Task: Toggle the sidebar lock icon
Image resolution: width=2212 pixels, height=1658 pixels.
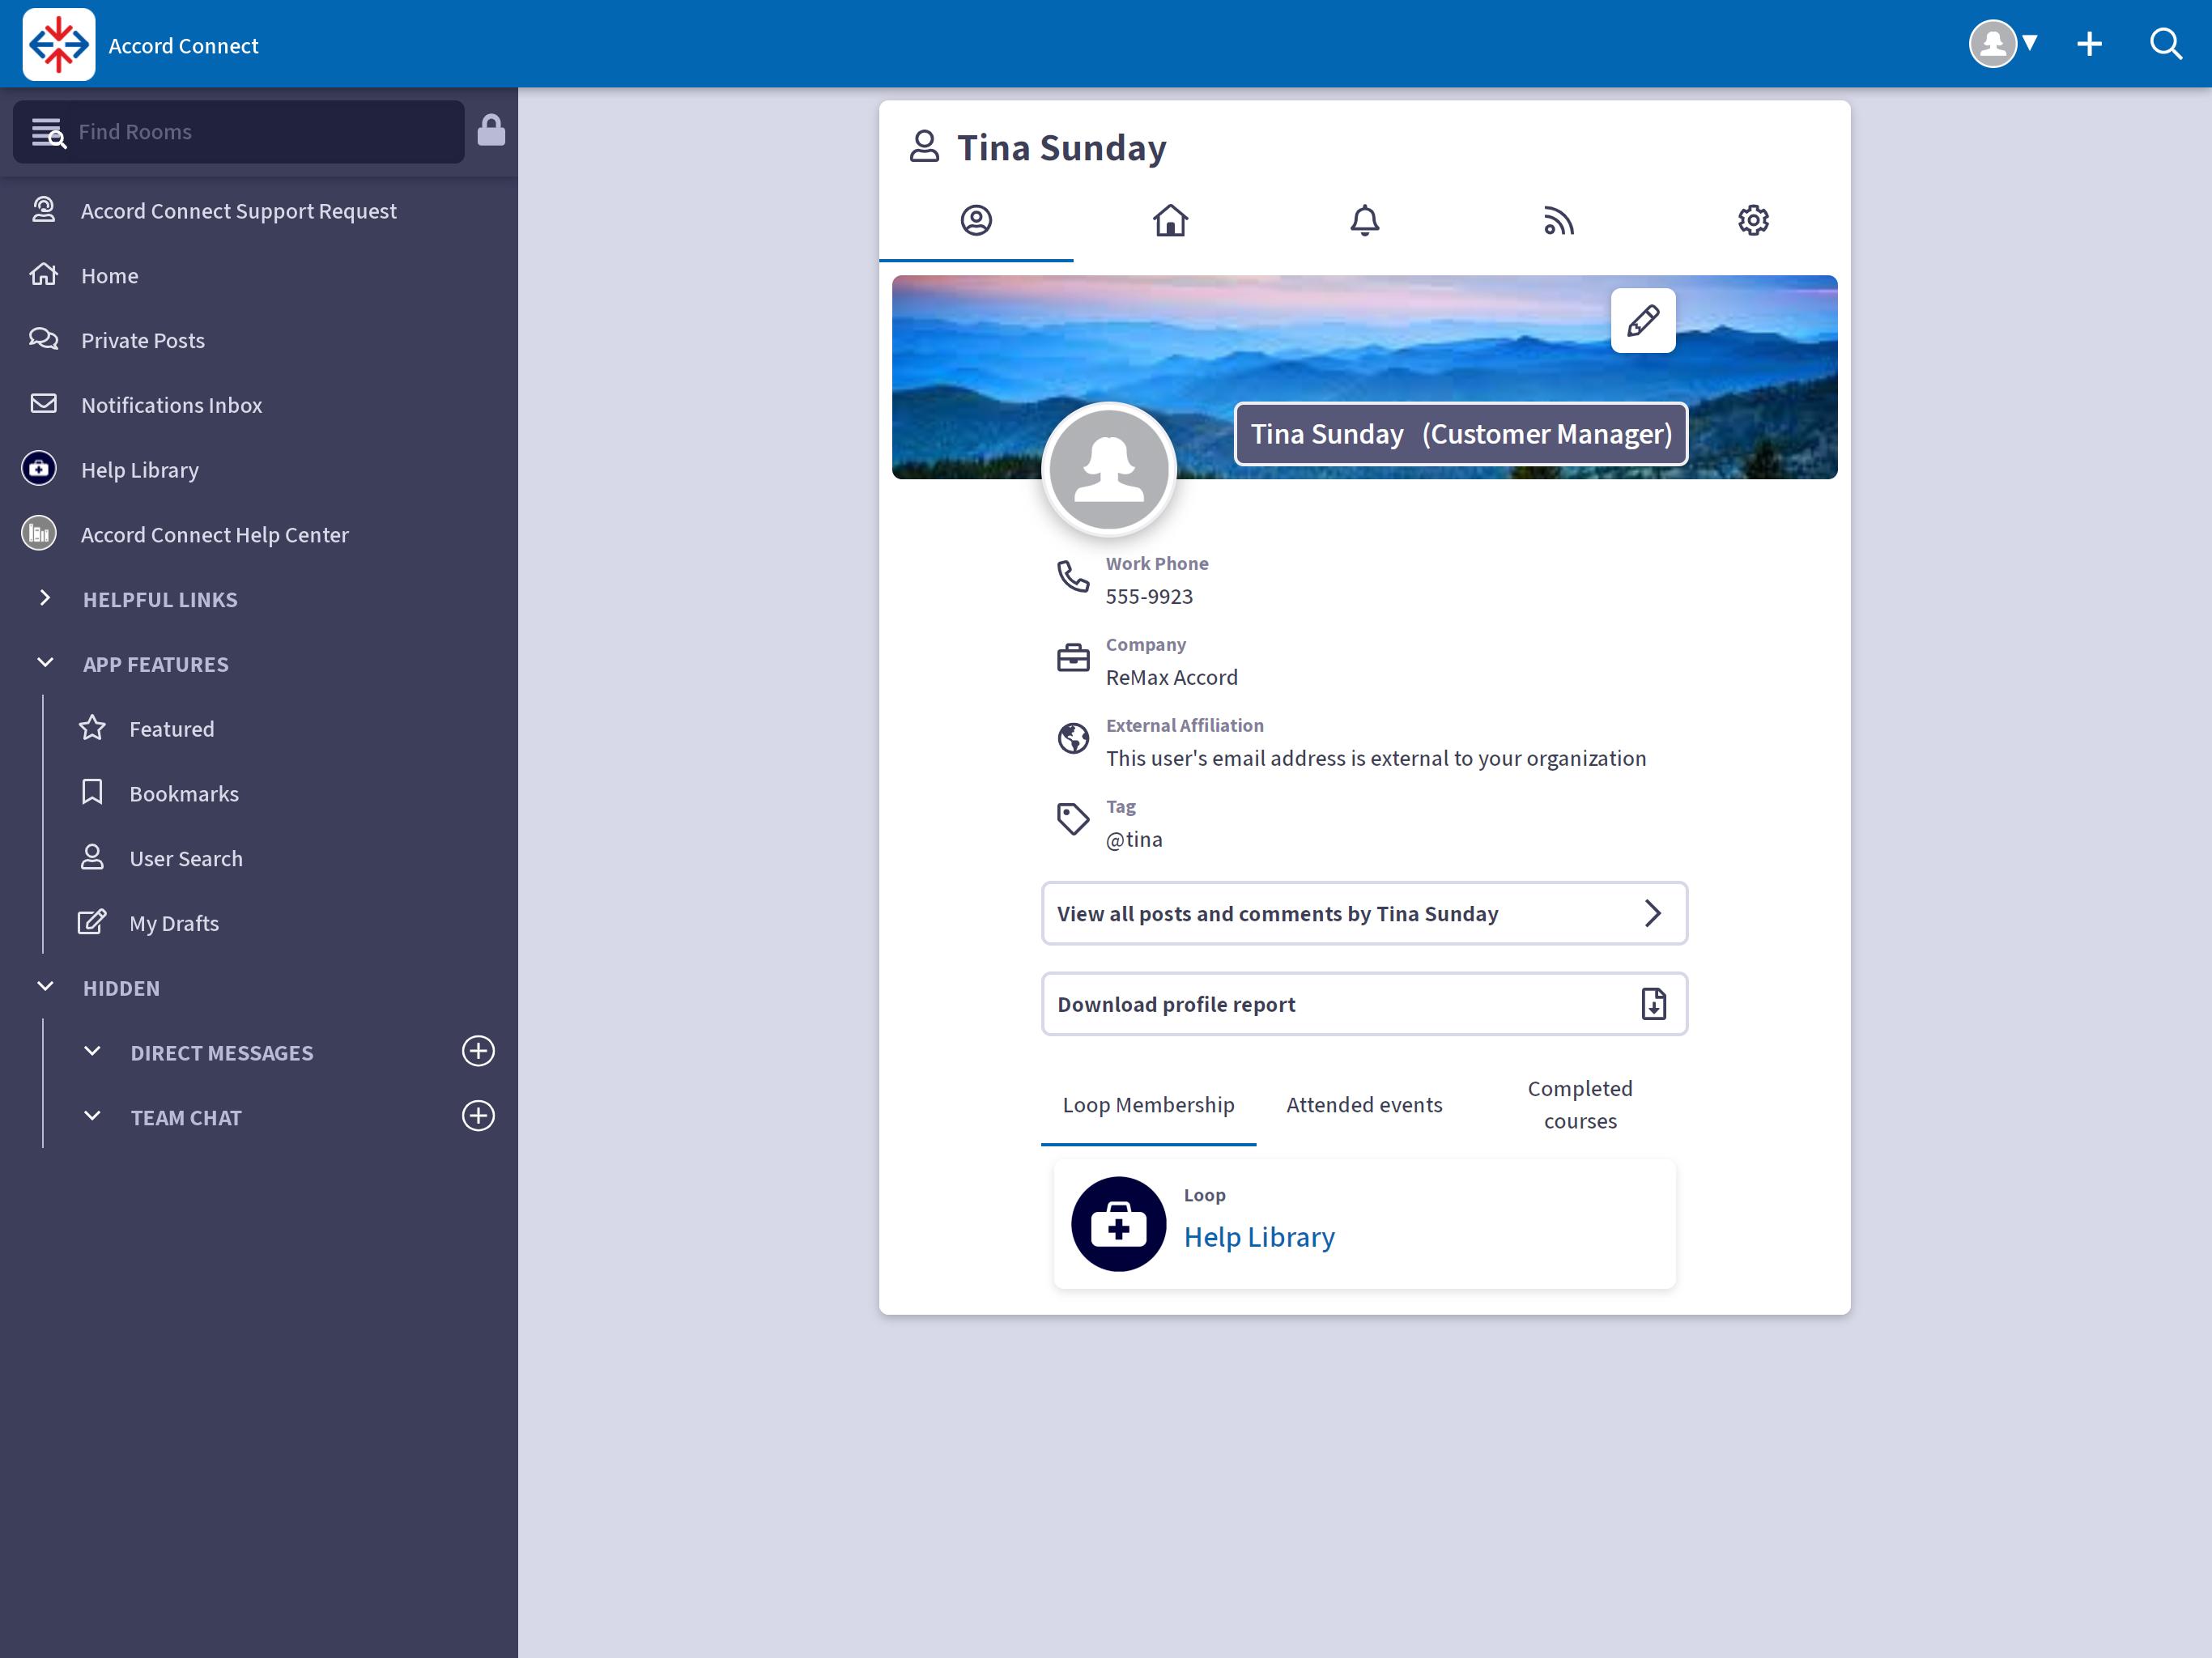Action: (491, 130)
